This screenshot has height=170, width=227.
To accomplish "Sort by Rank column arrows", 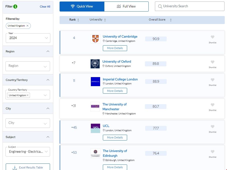I will coord(78,20).
